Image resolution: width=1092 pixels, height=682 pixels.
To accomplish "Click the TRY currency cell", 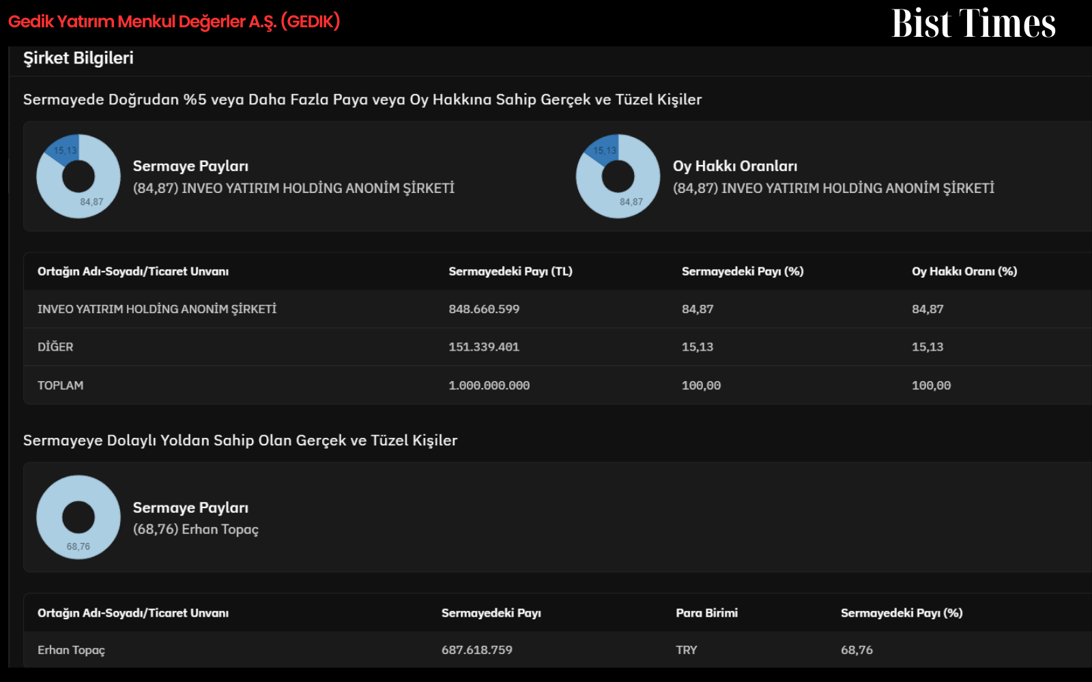I will click(687, 650).
